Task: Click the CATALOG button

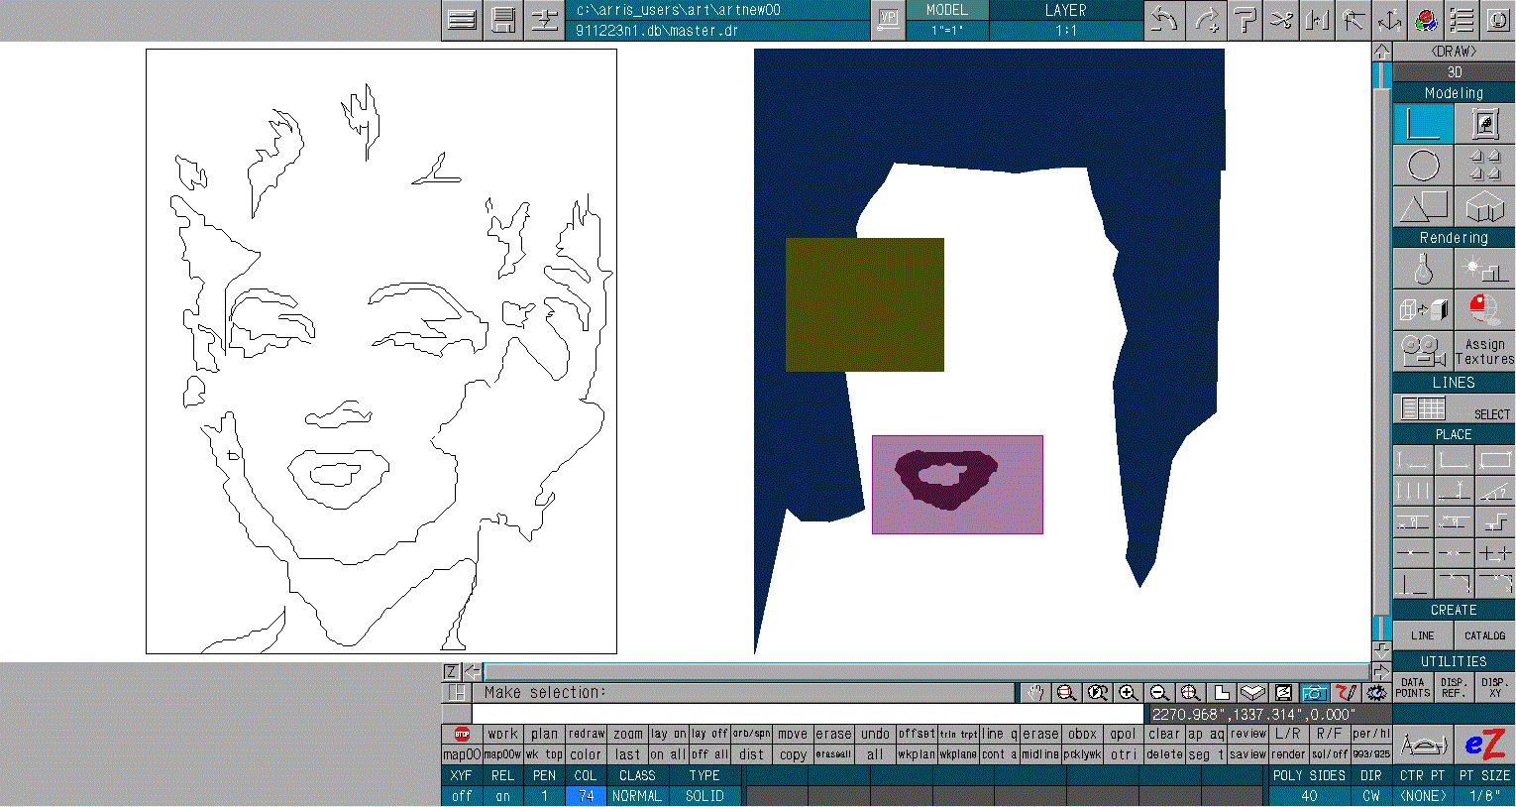Action: (1484, 635)
